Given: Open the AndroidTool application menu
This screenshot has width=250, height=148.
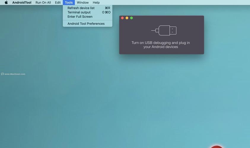Looking at the screenshot, I should click(22, 3).
